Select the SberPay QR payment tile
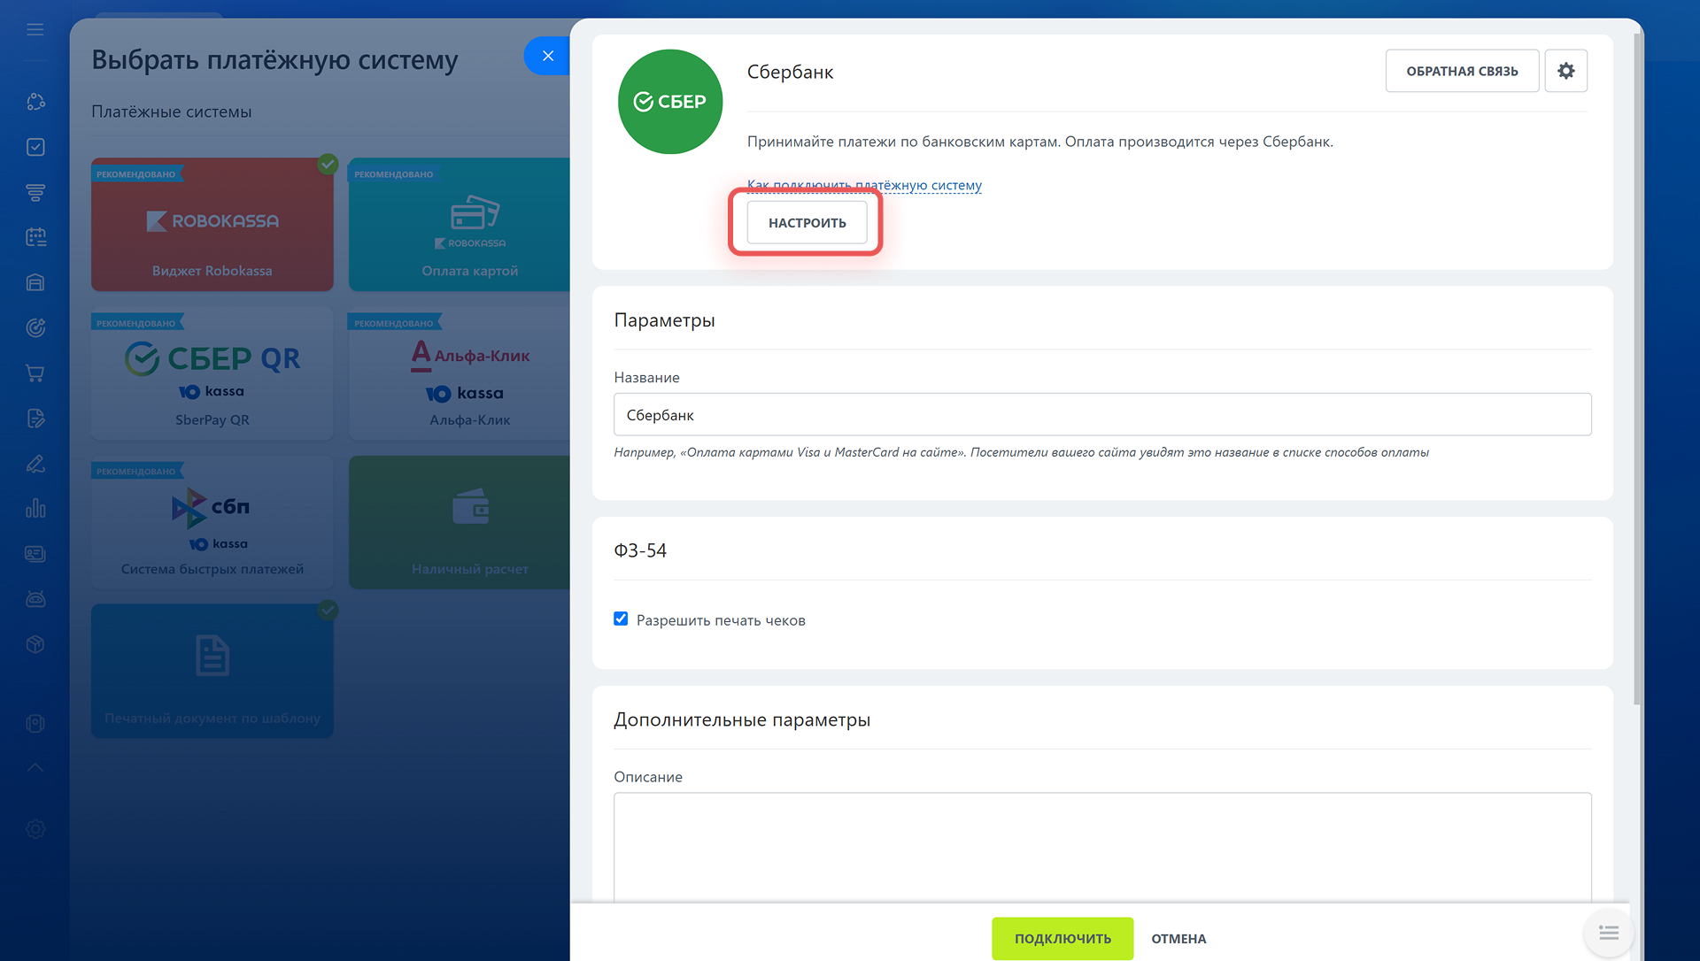Screen dimensions: 1700x961 [x=212, y=373]
